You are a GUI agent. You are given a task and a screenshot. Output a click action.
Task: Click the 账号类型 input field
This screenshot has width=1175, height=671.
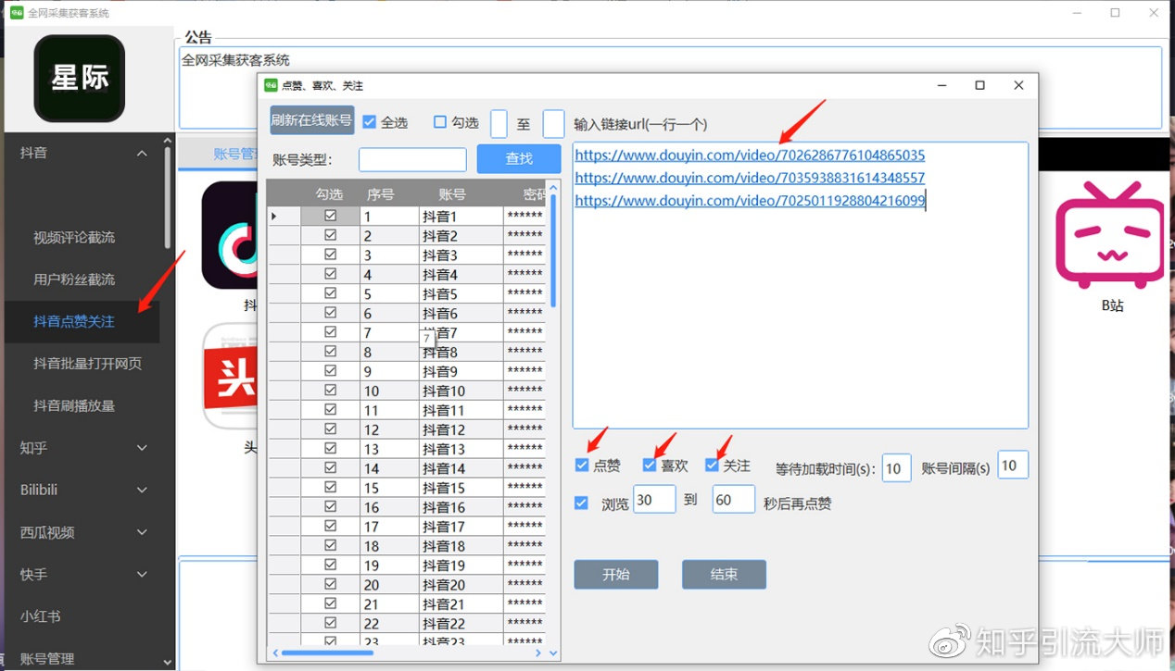tap(412, 159)
